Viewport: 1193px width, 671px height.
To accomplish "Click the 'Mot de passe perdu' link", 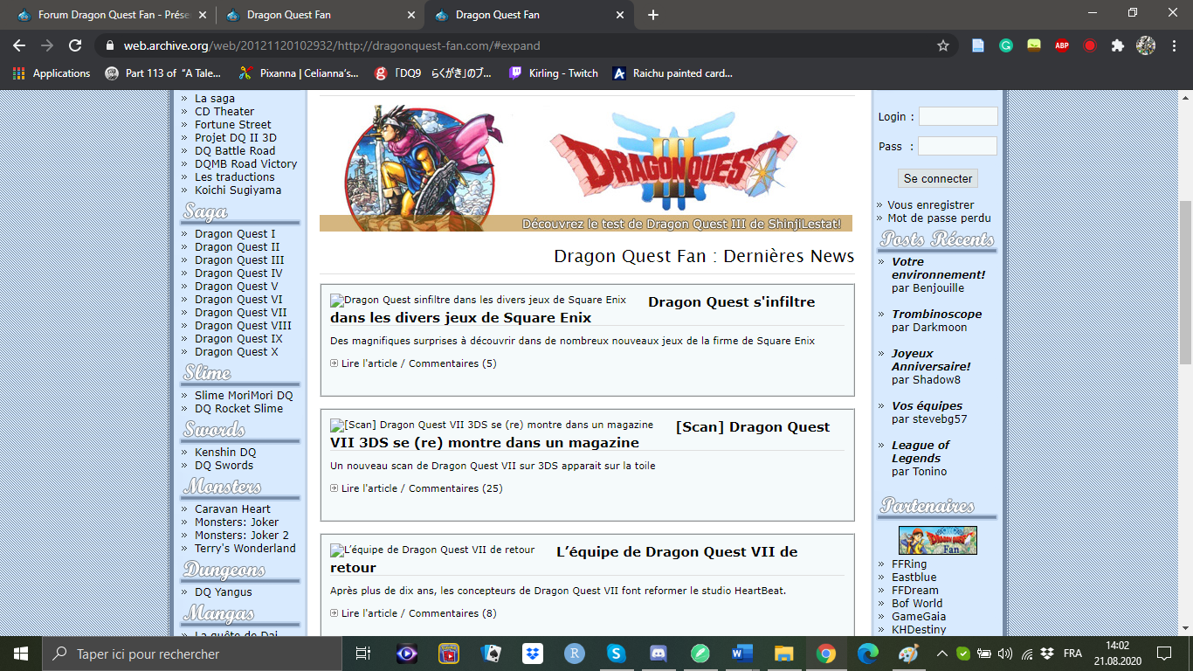I will point(940,218).
